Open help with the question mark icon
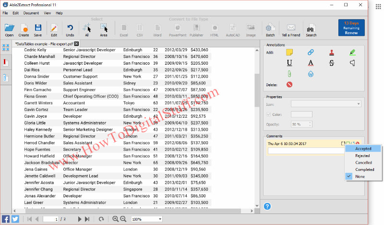Screen dimensions: 384x225 click(267, 206)
